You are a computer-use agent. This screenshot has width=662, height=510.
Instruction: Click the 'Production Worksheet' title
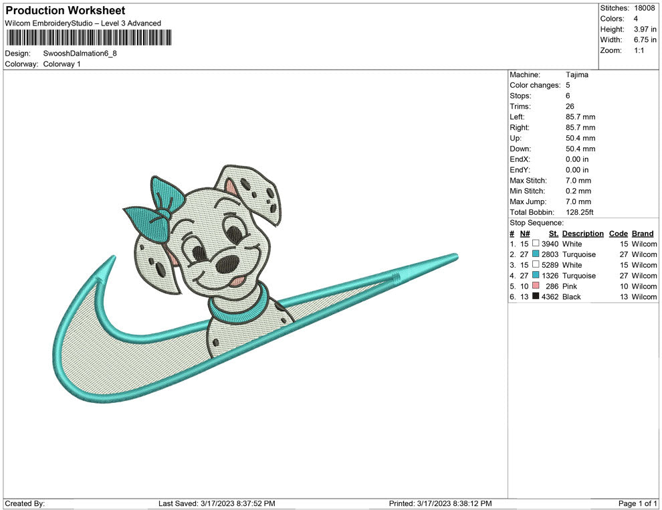66,10
